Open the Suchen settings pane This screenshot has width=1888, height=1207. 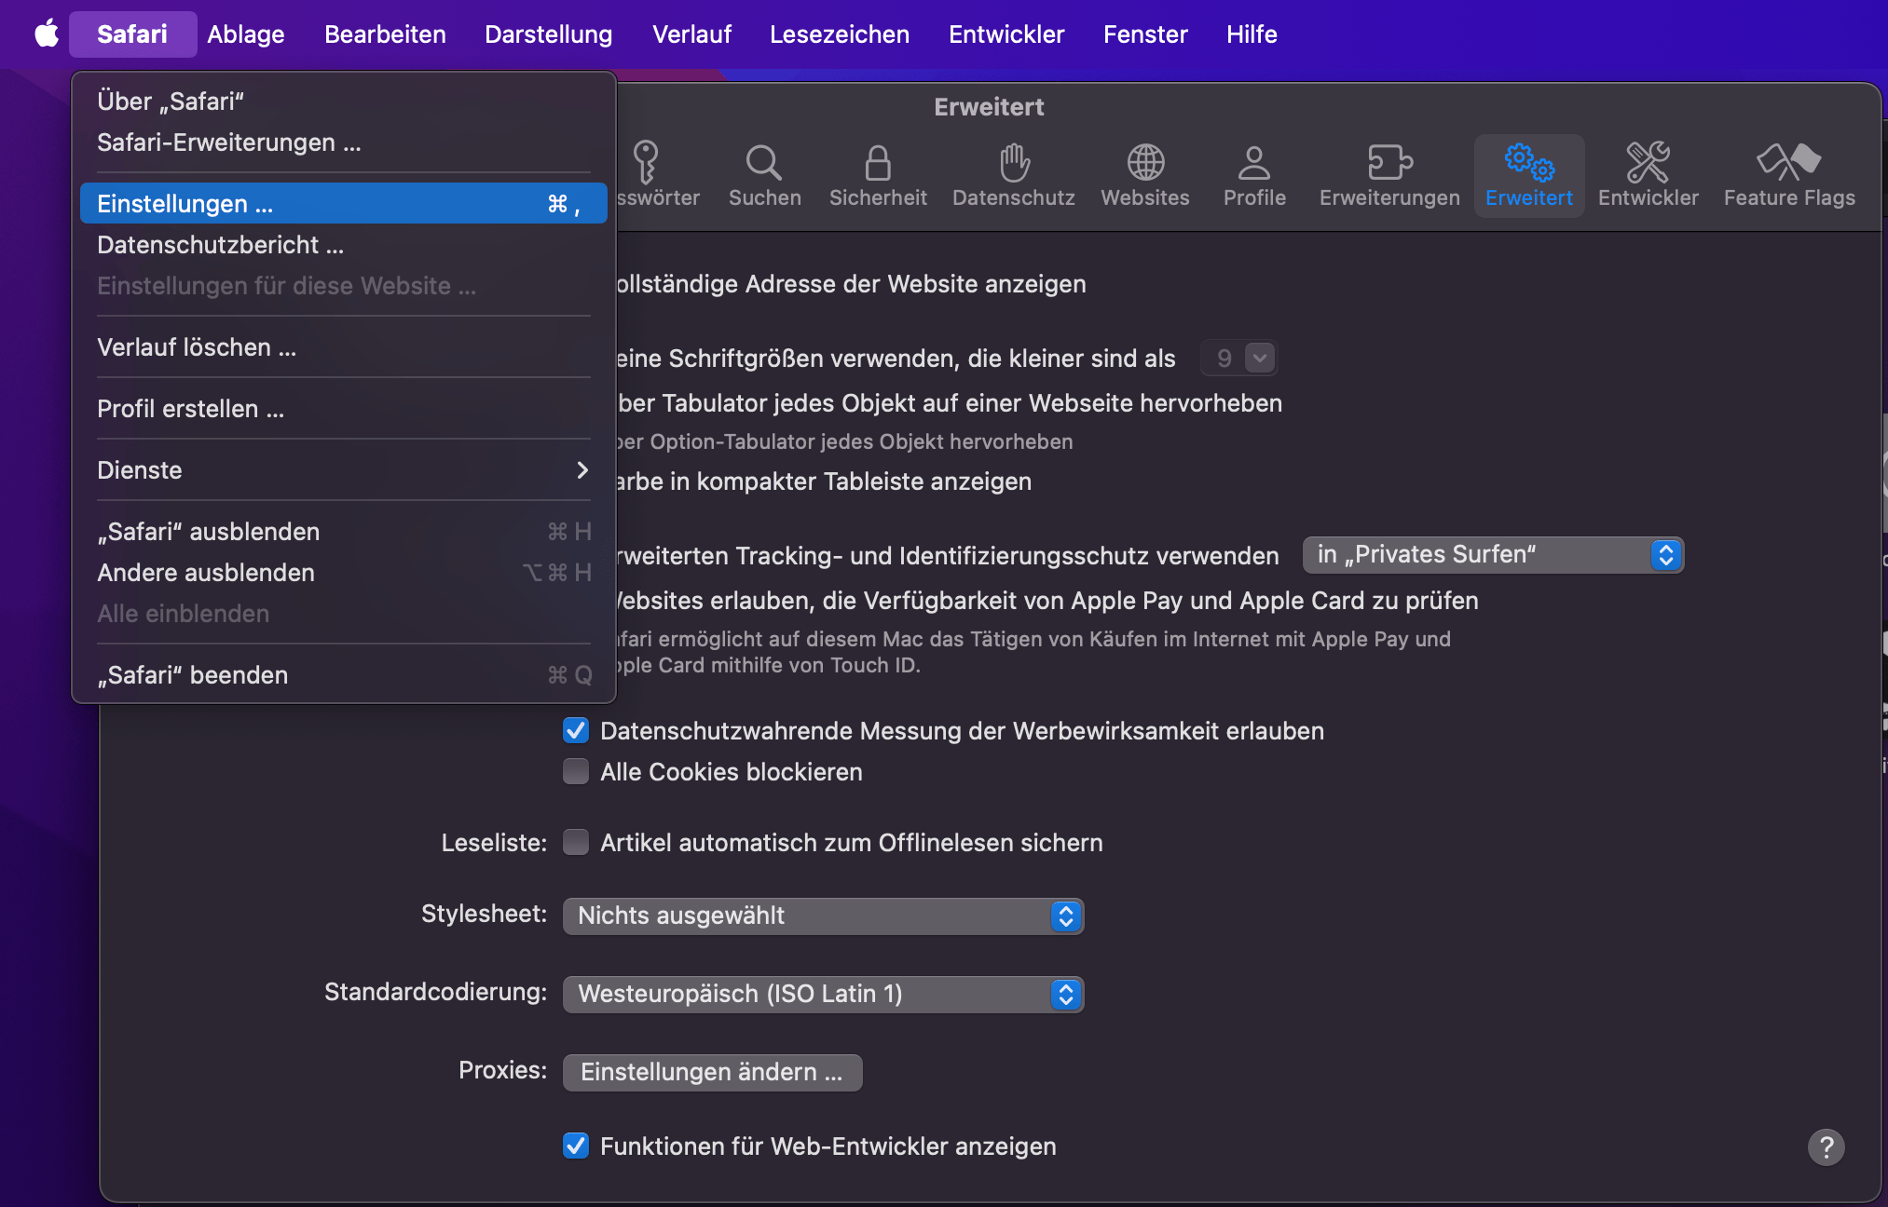[764, 175]
